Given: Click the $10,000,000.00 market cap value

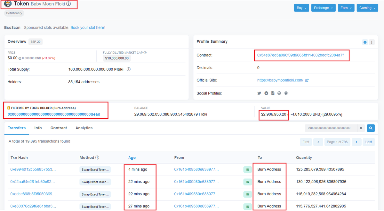Looking at the screenshot, I should (x=117, y=58).
